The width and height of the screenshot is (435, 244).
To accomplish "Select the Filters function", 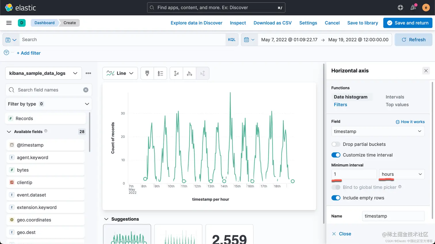I will click(340, 105).
